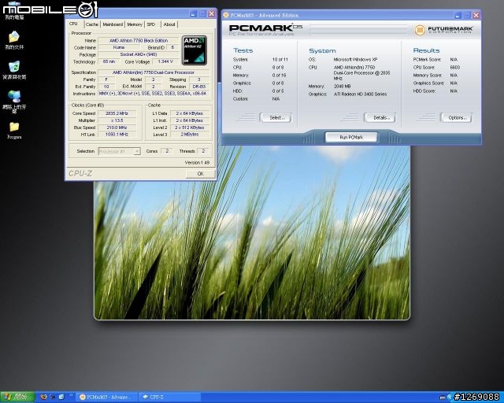Open the My Documents desktop icon
Image resolution: width=504 pixels, height=403 pixels.
point(14,40)
